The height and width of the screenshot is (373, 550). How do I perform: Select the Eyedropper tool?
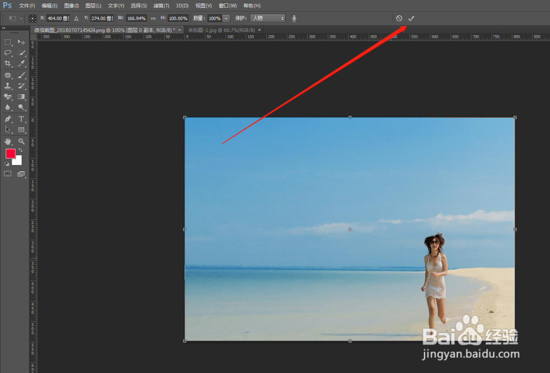tap(21, 63)
